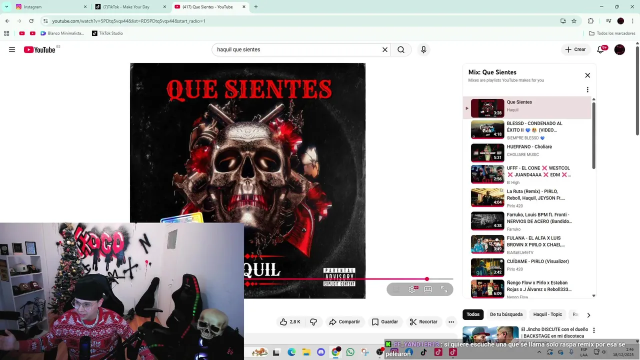Select the Haquil - Topic filter chip

coord(547,314)
